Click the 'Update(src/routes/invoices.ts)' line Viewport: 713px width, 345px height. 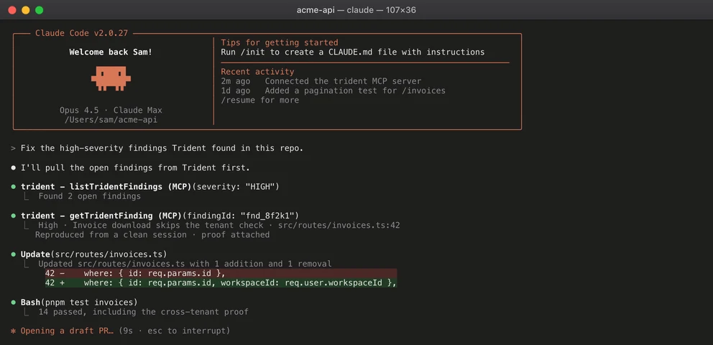[x=94, y=254]
